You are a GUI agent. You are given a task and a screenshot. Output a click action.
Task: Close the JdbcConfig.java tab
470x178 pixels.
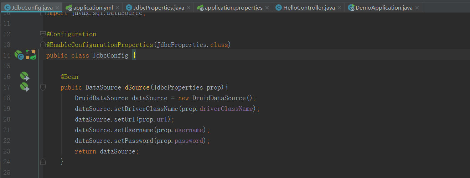click(57, 8)
